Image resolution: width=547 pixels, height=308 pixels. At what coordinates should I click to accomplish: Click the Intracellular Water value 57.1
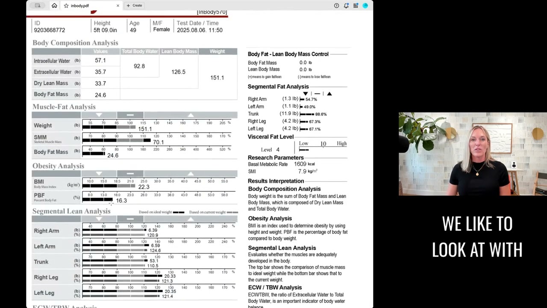pos(100,61)
